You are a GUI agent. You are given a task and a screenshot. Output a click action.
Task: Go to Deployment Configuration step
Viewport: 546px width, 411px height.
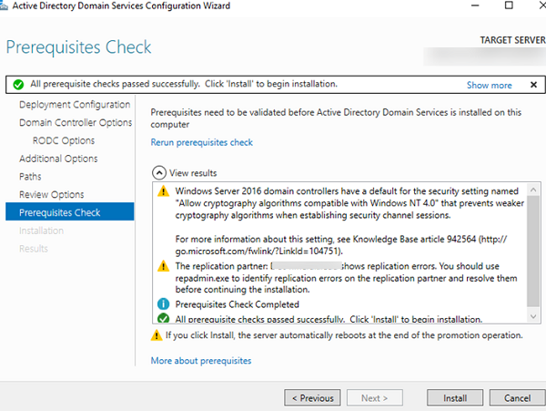[75, 105]
